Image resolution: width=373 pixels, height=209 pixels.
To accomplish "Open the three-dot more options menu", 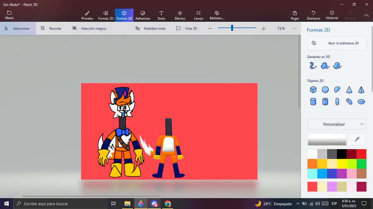I will click(x=294, y=28).
